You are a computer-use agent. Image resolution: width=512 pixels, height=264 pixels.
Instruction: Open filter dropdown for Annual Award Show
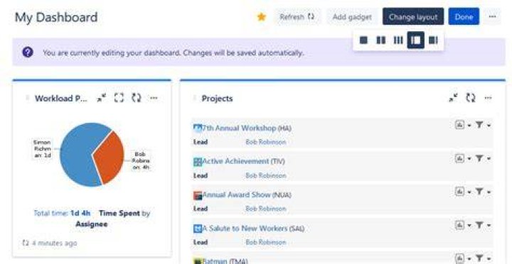[483, 192]
